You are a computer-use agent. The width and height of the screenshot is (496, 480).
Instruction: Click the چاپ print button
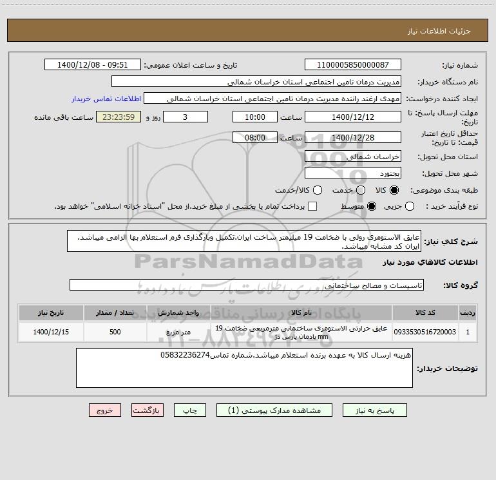click(x=190, y=410)
